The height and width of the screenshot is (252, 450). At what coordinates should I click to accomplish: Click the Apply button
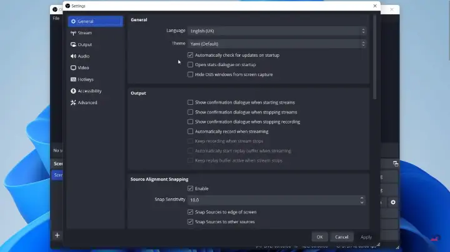[x=366, y=237]
